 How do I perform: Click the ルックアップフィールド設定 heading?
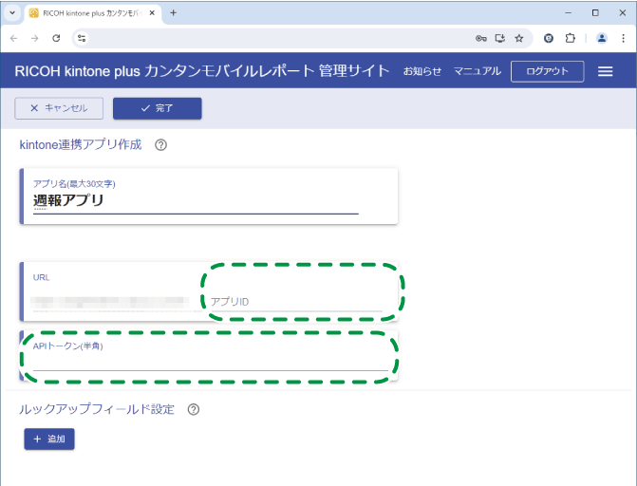tap(97, 409)
